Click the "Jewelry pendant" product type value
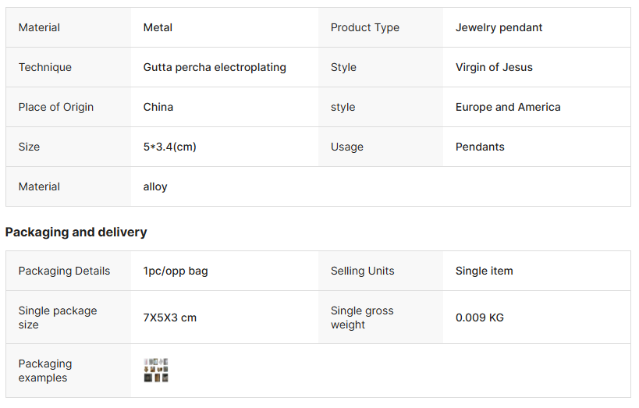The image size is (639, 408). point(499,27)
